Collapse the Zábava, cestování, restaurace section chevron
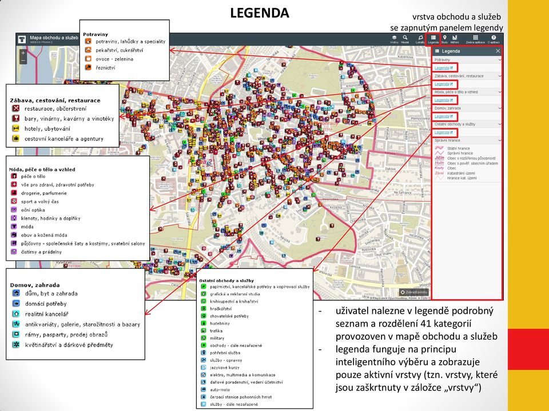Image resolution: width=549 pixels, height=411 pixels. click(x=499, y=76)
